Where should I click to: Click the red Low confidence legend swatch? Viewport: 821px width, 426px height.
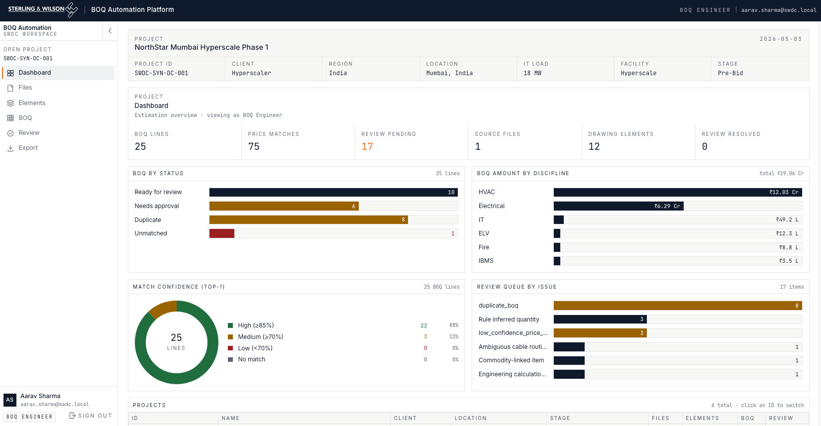pyautogui.click(x=230, y=348)
